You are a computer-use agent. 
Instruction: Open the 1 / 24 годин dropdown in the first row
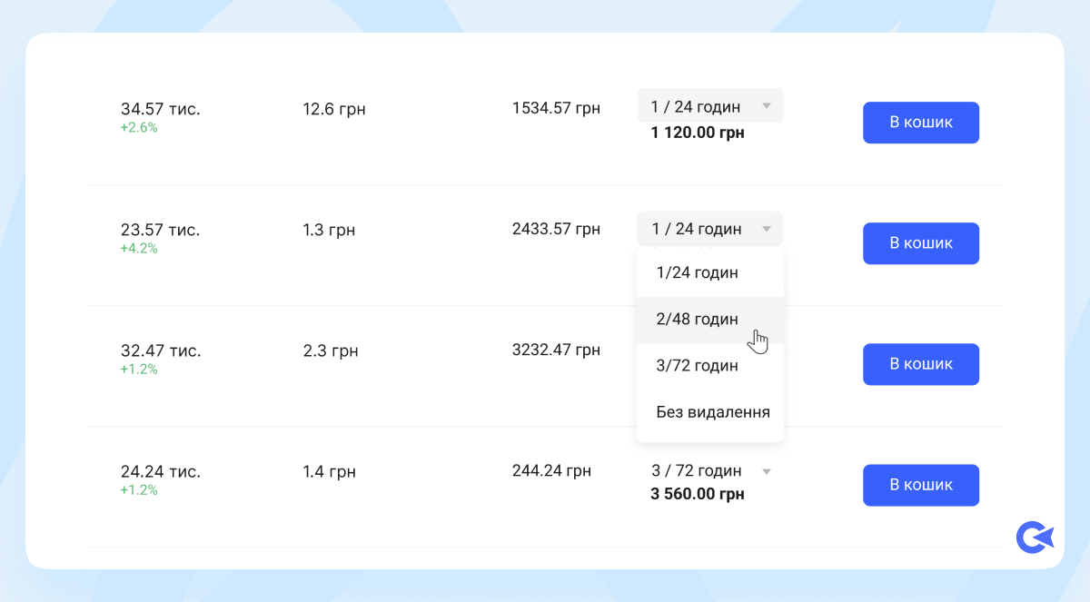coord(709,106)
